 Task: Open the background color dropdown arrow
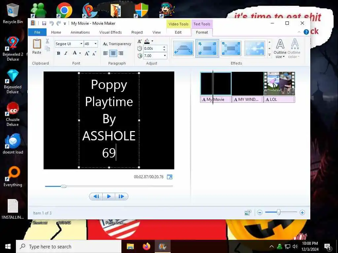[x=152, y=41]
